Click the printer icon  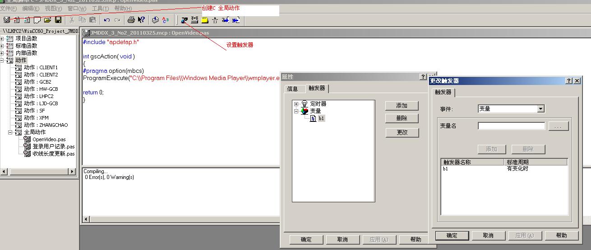click(x=131, y=20)
